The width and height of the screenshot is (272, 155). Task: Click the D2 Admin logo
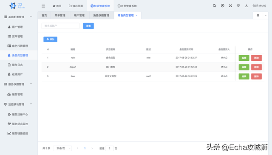(17, 6)
